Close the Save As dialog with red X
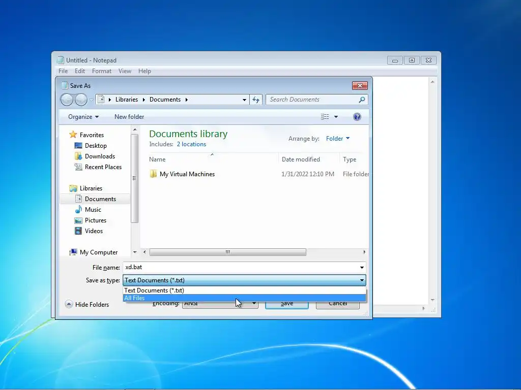 tap(360, 85)
